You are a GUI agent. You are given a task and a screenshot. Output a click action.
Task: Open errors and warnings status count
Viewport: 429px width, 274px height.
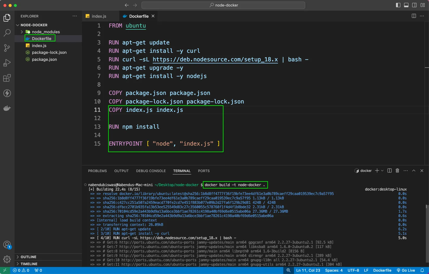point(21,270)
